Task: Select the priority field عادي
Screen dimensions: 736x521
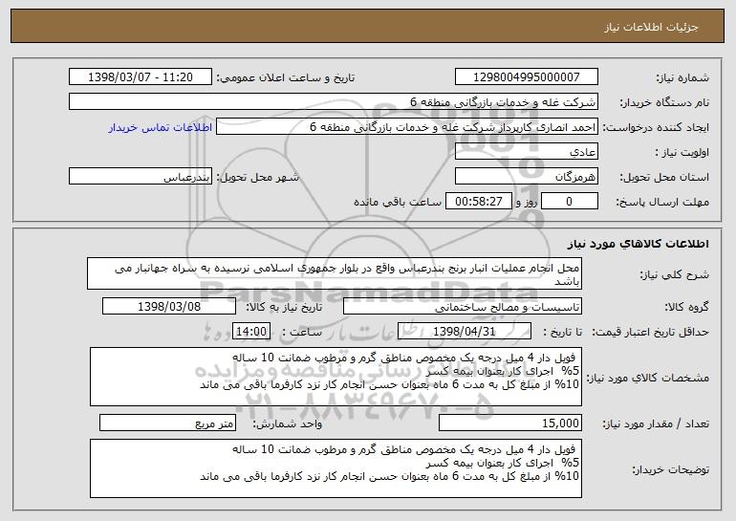Action: 526,152
